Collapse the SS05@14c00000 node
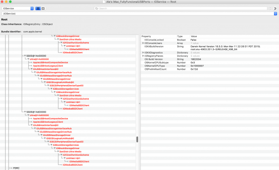The width and height of the screenshot is (279, 170). tap(25, 56)
